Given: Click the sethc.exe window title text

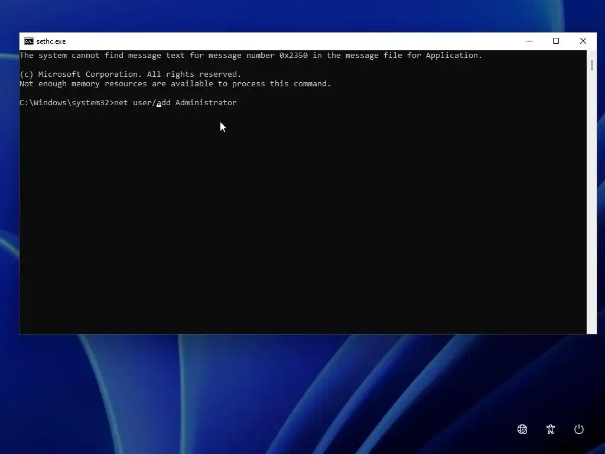Looking at the screenshot, I should click(51, 41).
